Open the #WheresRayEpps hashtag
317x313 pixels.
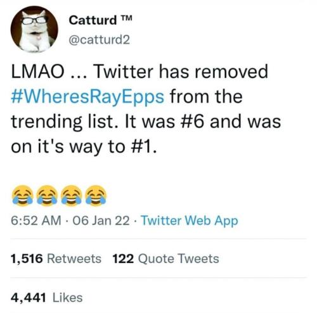click(87, 97)
